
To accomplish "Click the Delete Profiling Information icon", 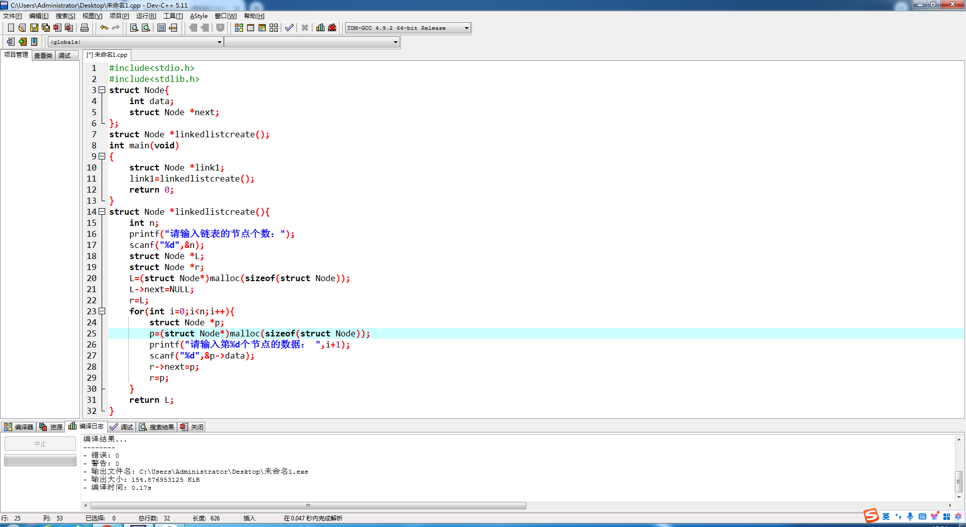I will 332,28.
